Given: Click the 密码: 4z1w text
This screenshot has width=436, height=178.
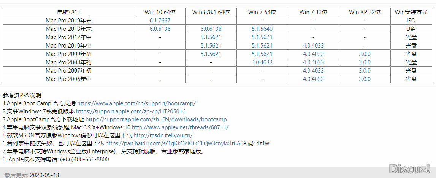Looking at the screenshot, I should pos(255,143).
